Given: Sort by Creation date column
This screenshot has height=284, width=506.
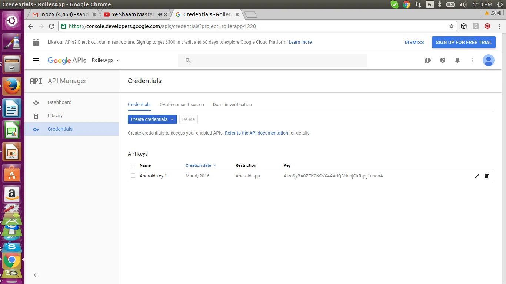Looking at the screenshot, I should point(200,165).
